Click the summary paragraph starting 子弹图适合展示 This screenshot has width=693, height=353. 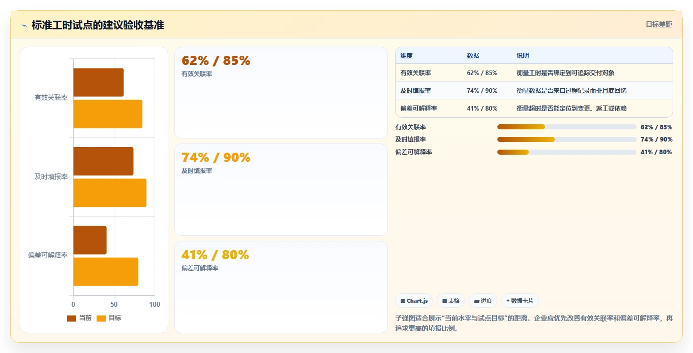(x=534, y=323)
